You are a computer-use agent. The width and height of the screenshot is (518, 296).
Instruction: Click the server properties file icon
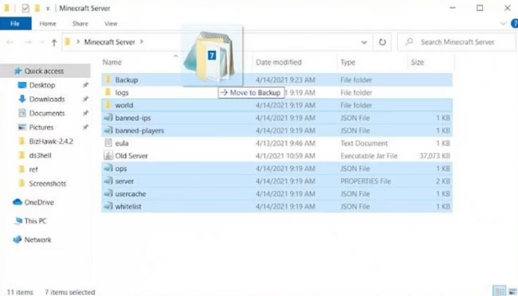108,181
